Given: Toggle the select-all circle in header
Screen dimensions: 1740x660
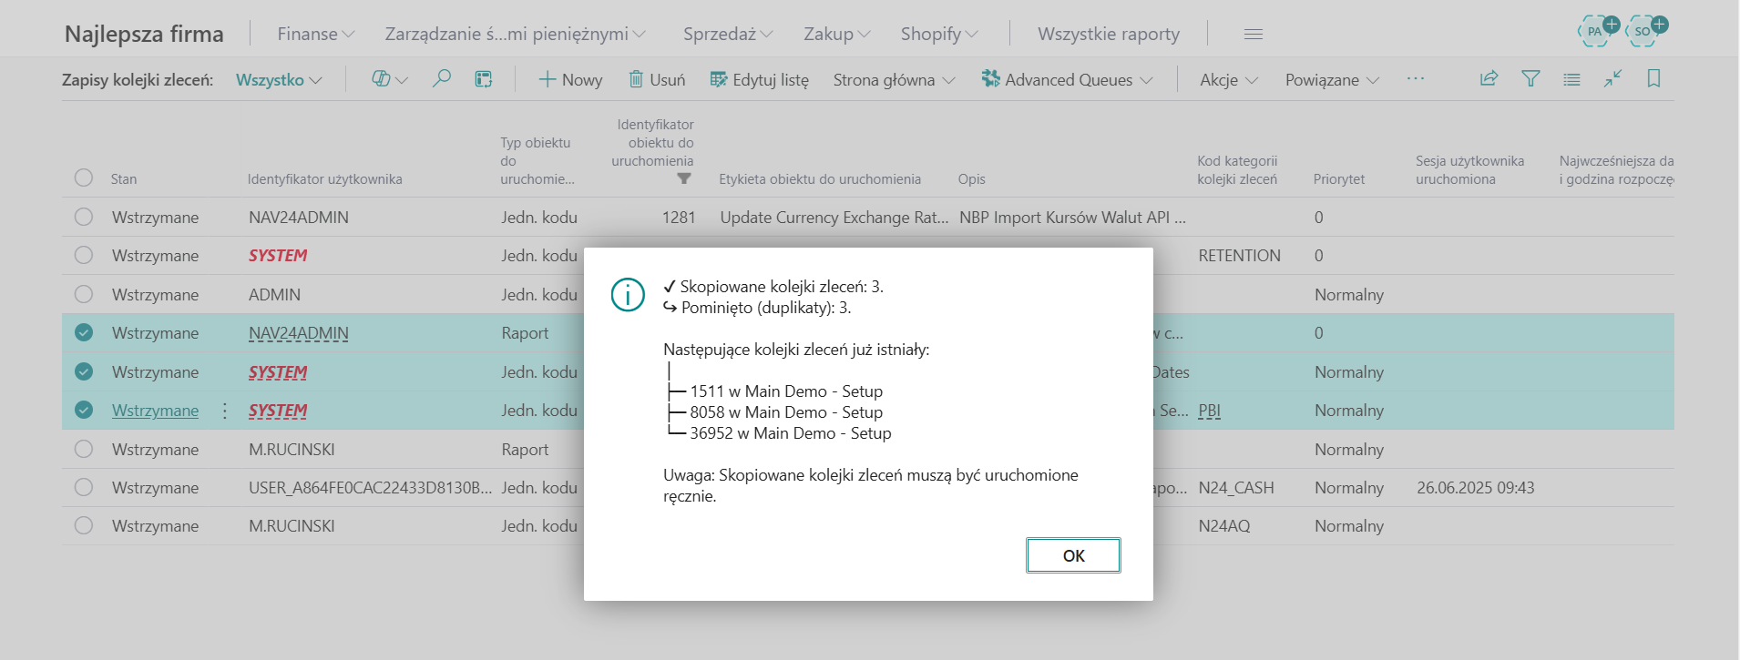Looking at the screenshot, I should pyautogui.click(x=84, y=178).
